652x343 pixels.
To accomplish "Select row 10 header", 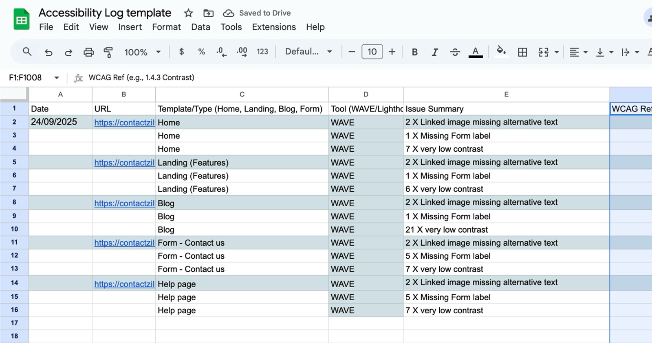I will (14, 229).
